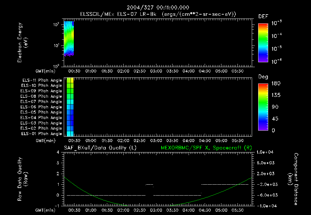
Task: Click the -6.0e+03 right-axis tick label
Action: click(266, 195)
